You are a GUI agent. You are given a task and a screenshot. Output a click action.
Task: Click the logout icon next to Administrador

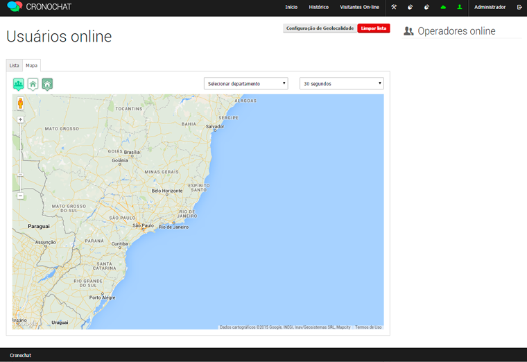(x=519, y=7)
